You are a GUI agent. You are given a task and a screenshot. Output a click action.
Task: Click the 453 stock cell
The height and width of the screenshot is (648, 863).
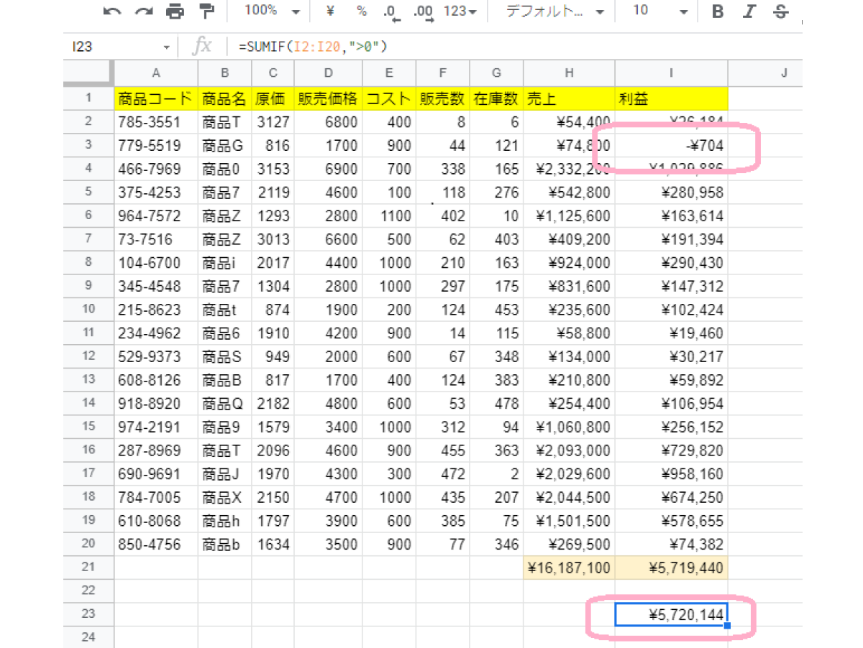pyautogui.click(x=496, y=310)
